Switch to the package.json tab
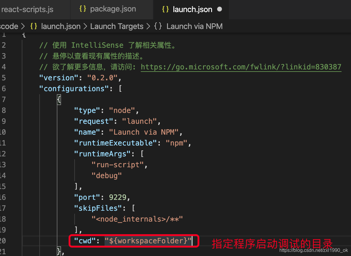Image resolution: width=351 pixels, height=256 pixels. click(x=113, y=9)
